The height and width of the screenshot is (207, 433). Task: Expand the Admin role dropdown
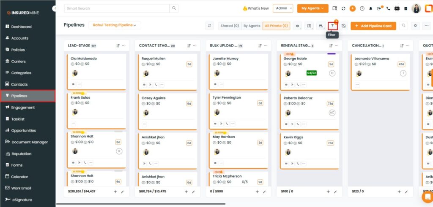tap(283, 8)
